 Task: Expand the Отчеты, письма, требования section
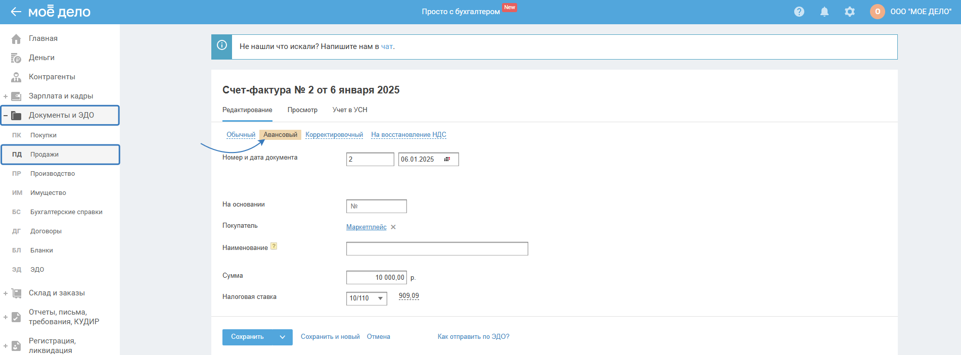(x=5, y=317)
